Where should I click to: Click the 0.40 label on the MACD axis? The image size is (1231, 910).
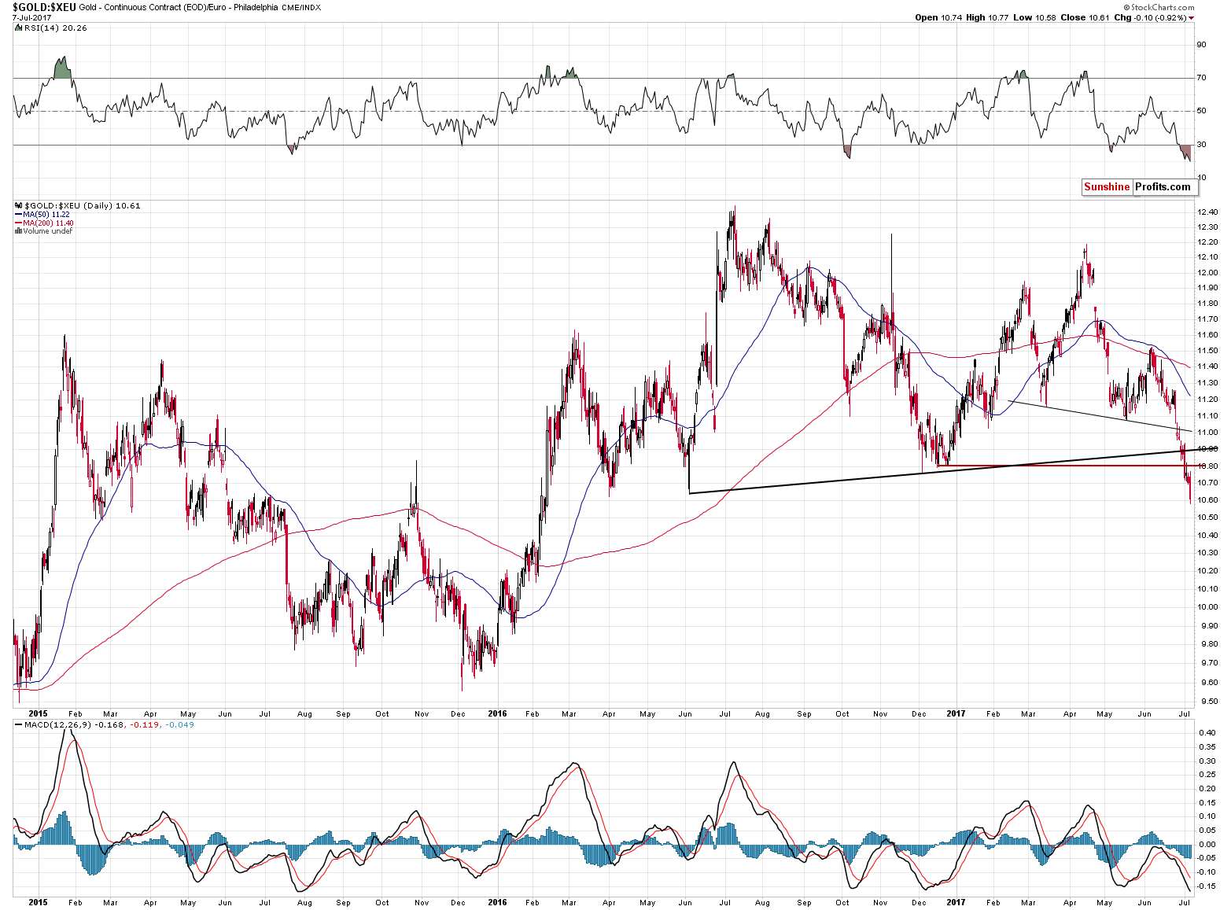point(1207,733)
